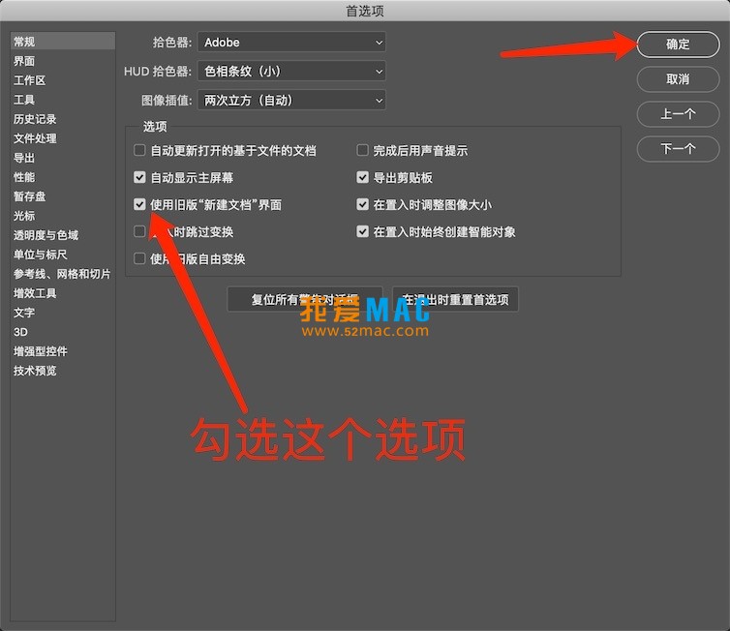Click the 取消 button

click(678, 79)
